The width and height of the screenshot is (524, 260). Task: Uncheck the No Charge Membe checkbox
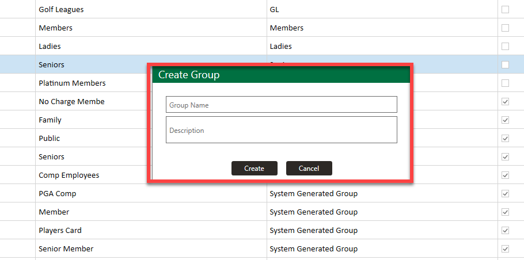[506, 102]
